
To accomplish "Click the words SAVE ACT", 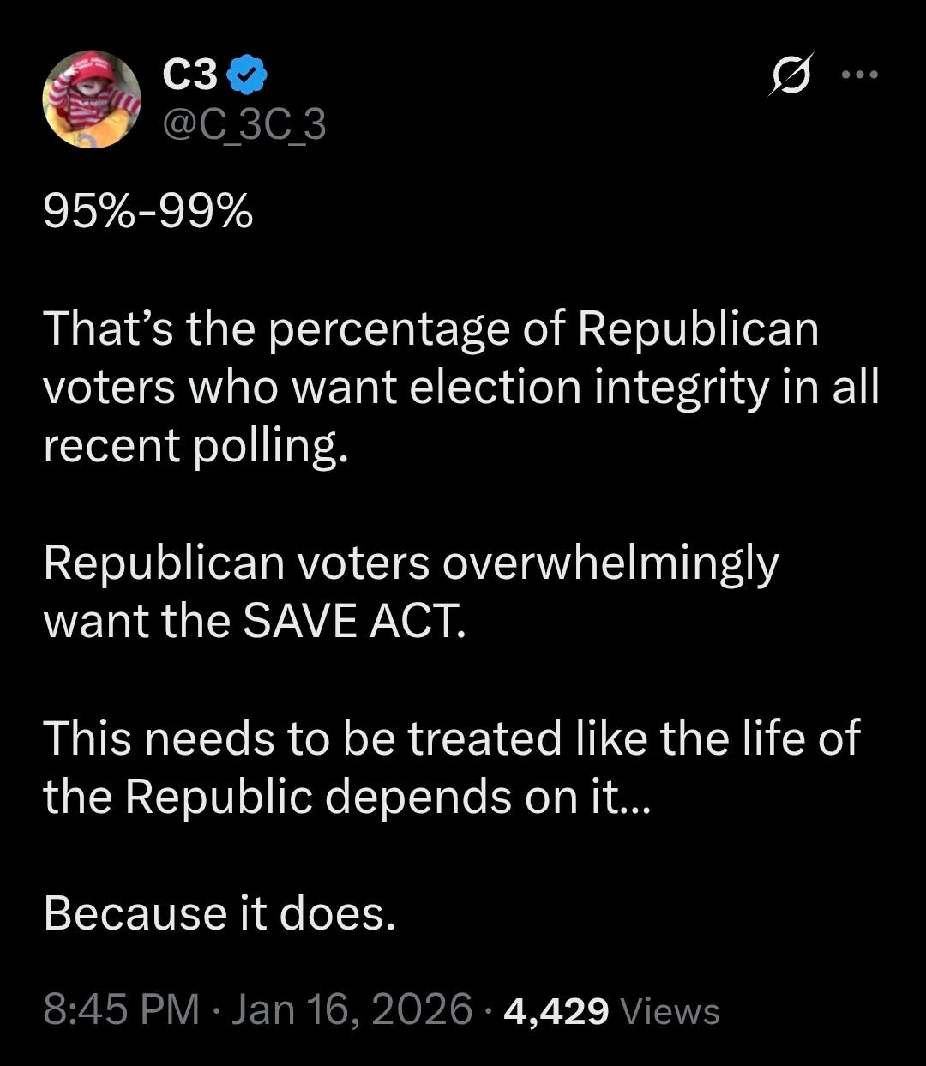I will [x=353, y=622].
